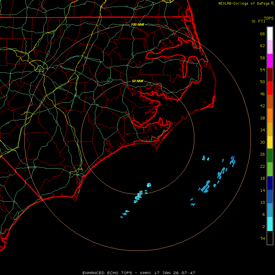Viewport: 275px width, 275px height.
Task: Click the NEXLAB-College of DuPage credit text
Action: (x=246, y=3)
